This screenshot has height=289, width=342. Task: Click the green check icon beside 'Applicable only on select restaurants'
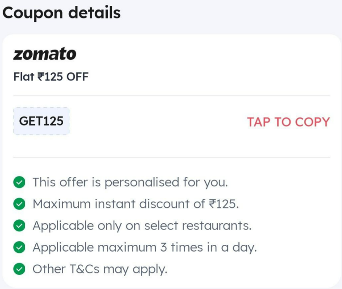click(19, 226)
